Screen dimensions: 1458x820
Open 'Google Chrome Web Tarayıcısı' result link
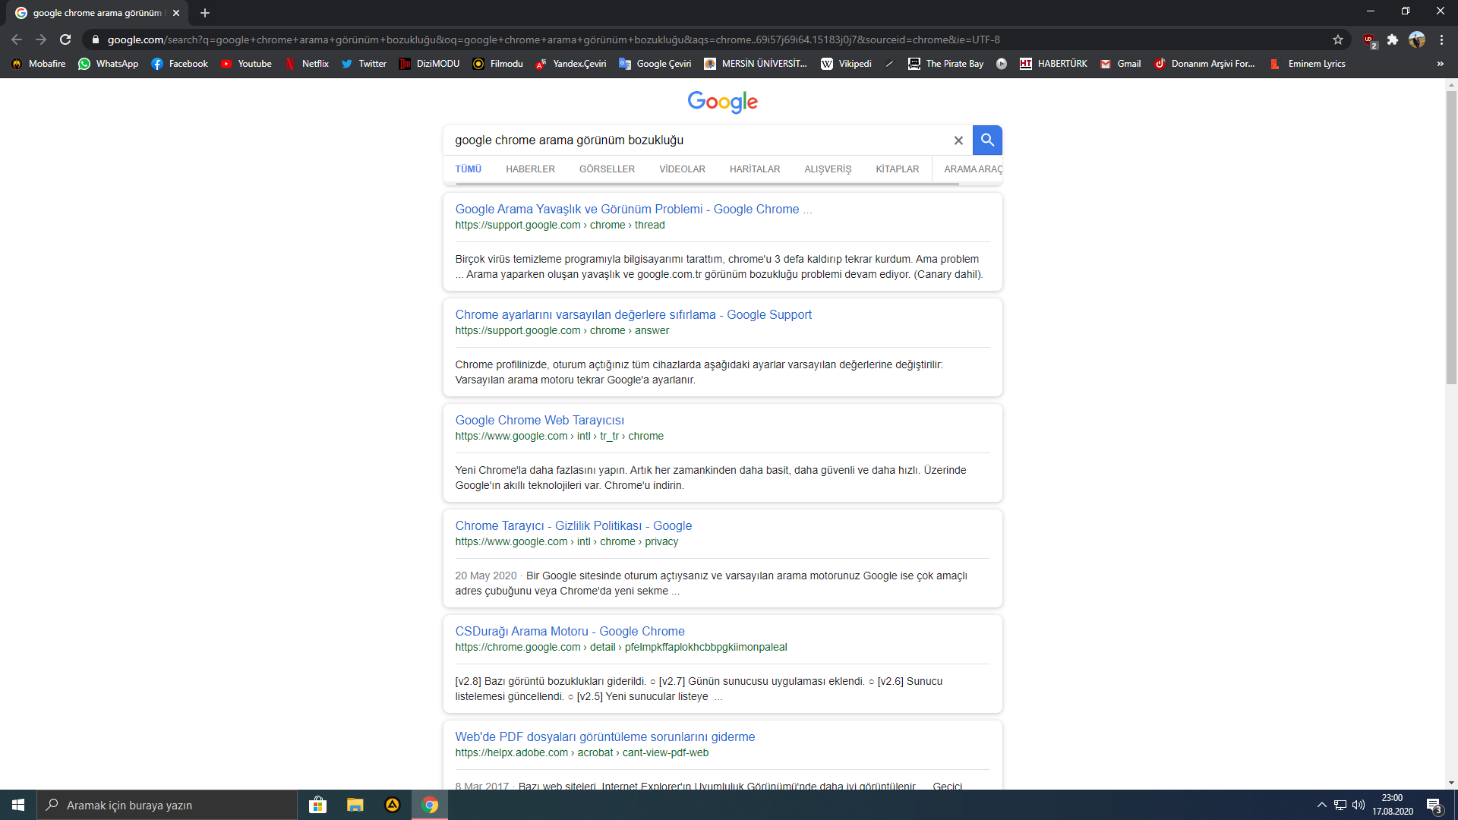[539, 420]
